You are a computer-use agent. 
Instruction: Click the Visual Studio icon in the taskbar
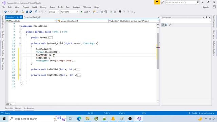pos(139,119)
